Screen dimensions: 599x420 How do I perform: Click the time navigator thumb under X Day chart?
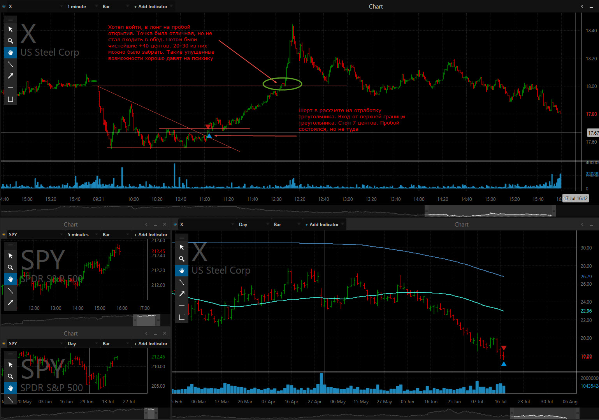click(x=545, y=413)
